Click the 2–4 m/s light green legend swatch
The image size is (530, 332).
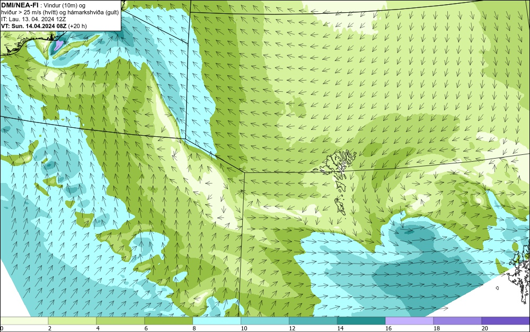tap(72, 320)
